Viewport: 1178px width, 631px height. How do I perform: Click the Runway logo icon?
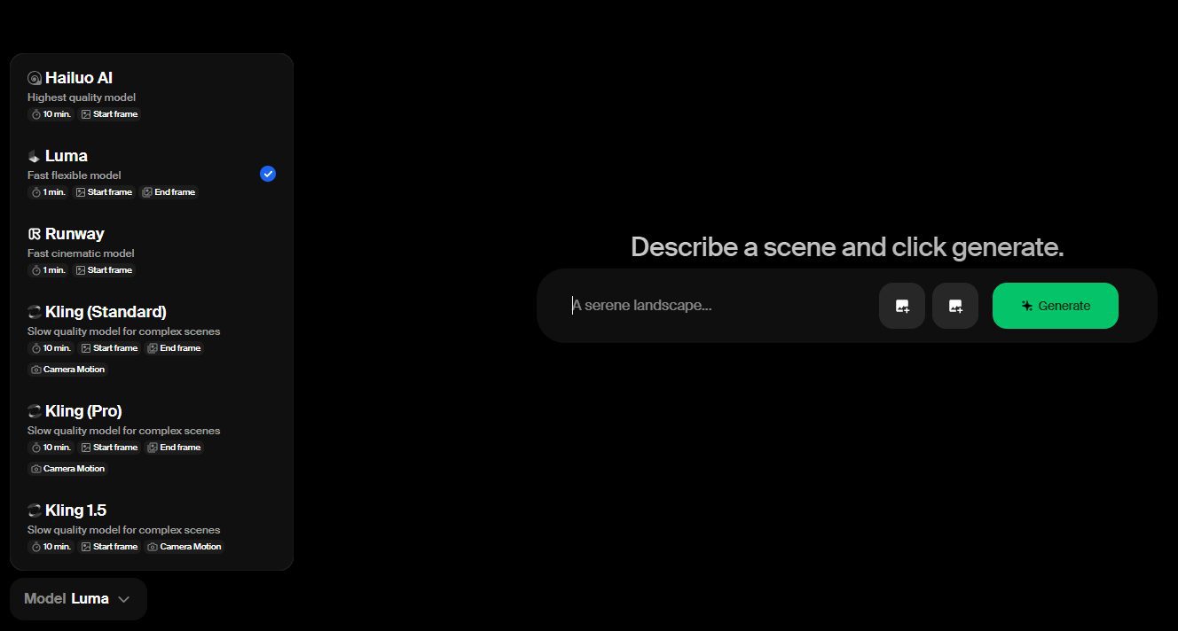click(x=35, y=234)
